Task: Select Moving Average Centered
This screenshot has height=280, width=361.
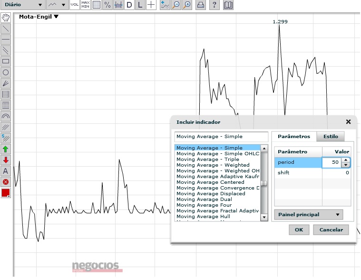Action: coord(217,182)
